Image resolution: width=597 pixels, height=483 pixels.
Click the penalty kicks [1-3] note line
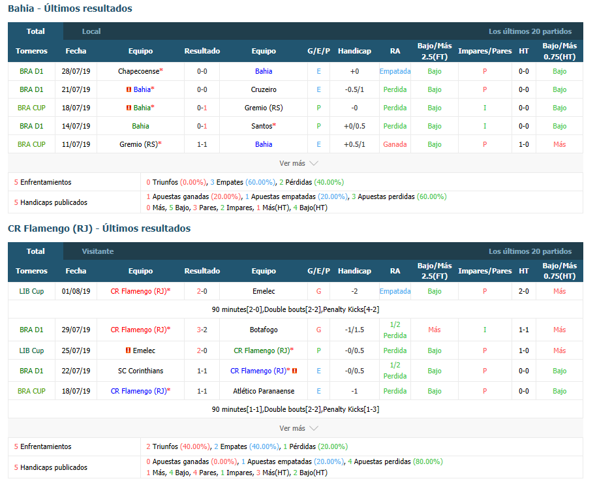pos(296,409)
